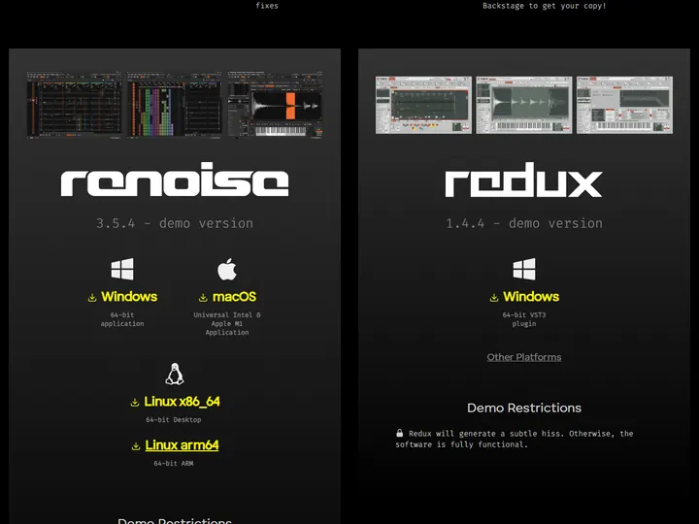Click download arrow icon beside macOS
The image size is (699, 524).
tap(203, 298)
